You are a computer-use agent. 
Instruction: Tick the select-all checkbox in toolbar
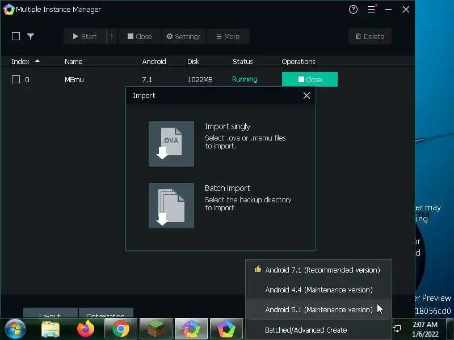tap(16, 36)
